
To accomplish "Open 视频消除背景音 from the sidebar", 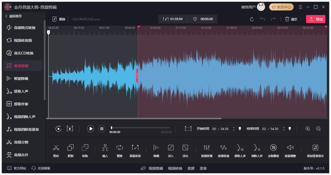I will point(22,129).
